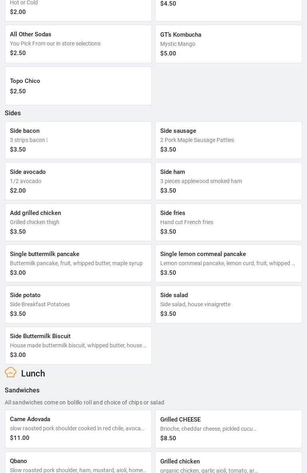Click the Lunch chef hat icon

click(x=11, y=372)
